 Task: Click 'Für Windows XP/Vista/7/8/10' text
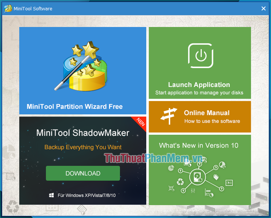click(x=87, y=196)
